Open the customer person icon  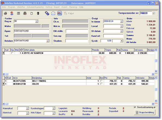point(12,13)
